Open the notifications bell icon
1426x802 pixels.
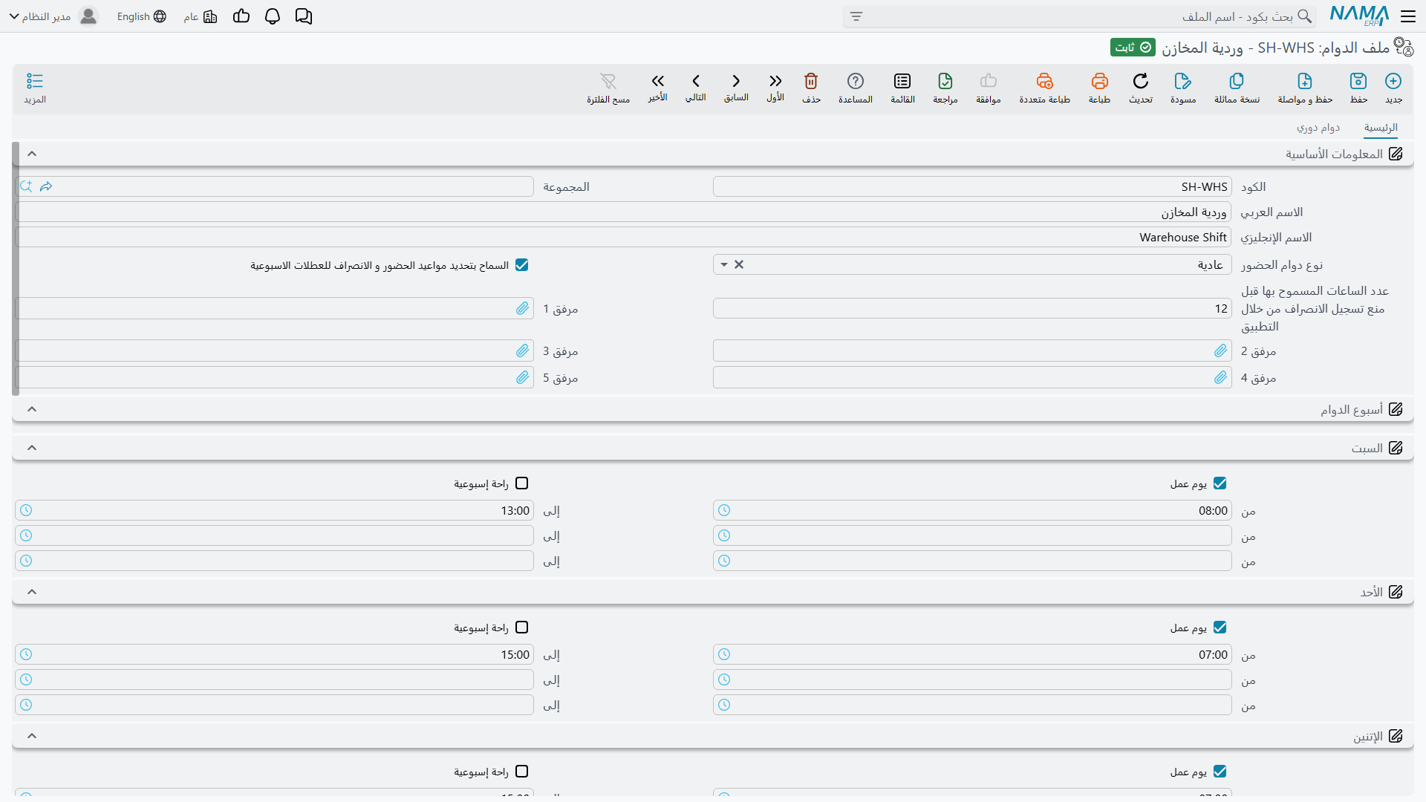click(x=273, y=16)
